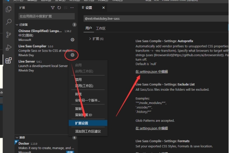Image resolution: width=229 pixels, height=153 pixels.
Task: Click the settings search field @ext:ritwickdey.live-sass
Action: coord(156,19)
